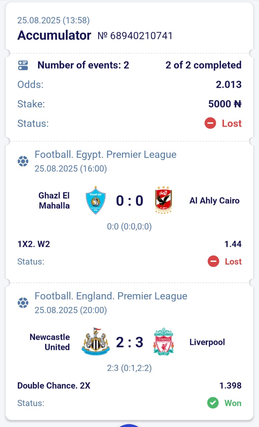259x427 pixels.
Task: Click the Al Ahly Cairo eagle crest
Action: point(163,200)
